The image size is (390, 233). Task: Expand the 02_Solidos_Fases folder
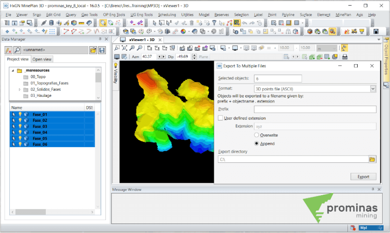(x=19, y=90)
